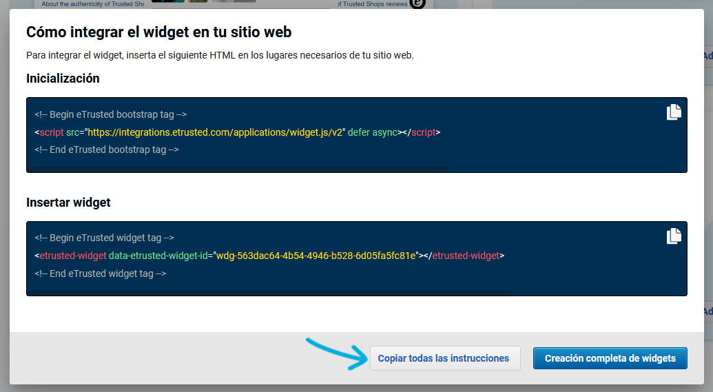The image size is (713, 392).
Task: Click the Begin eTrusted bootstrap tag comment
Action: 110,114
